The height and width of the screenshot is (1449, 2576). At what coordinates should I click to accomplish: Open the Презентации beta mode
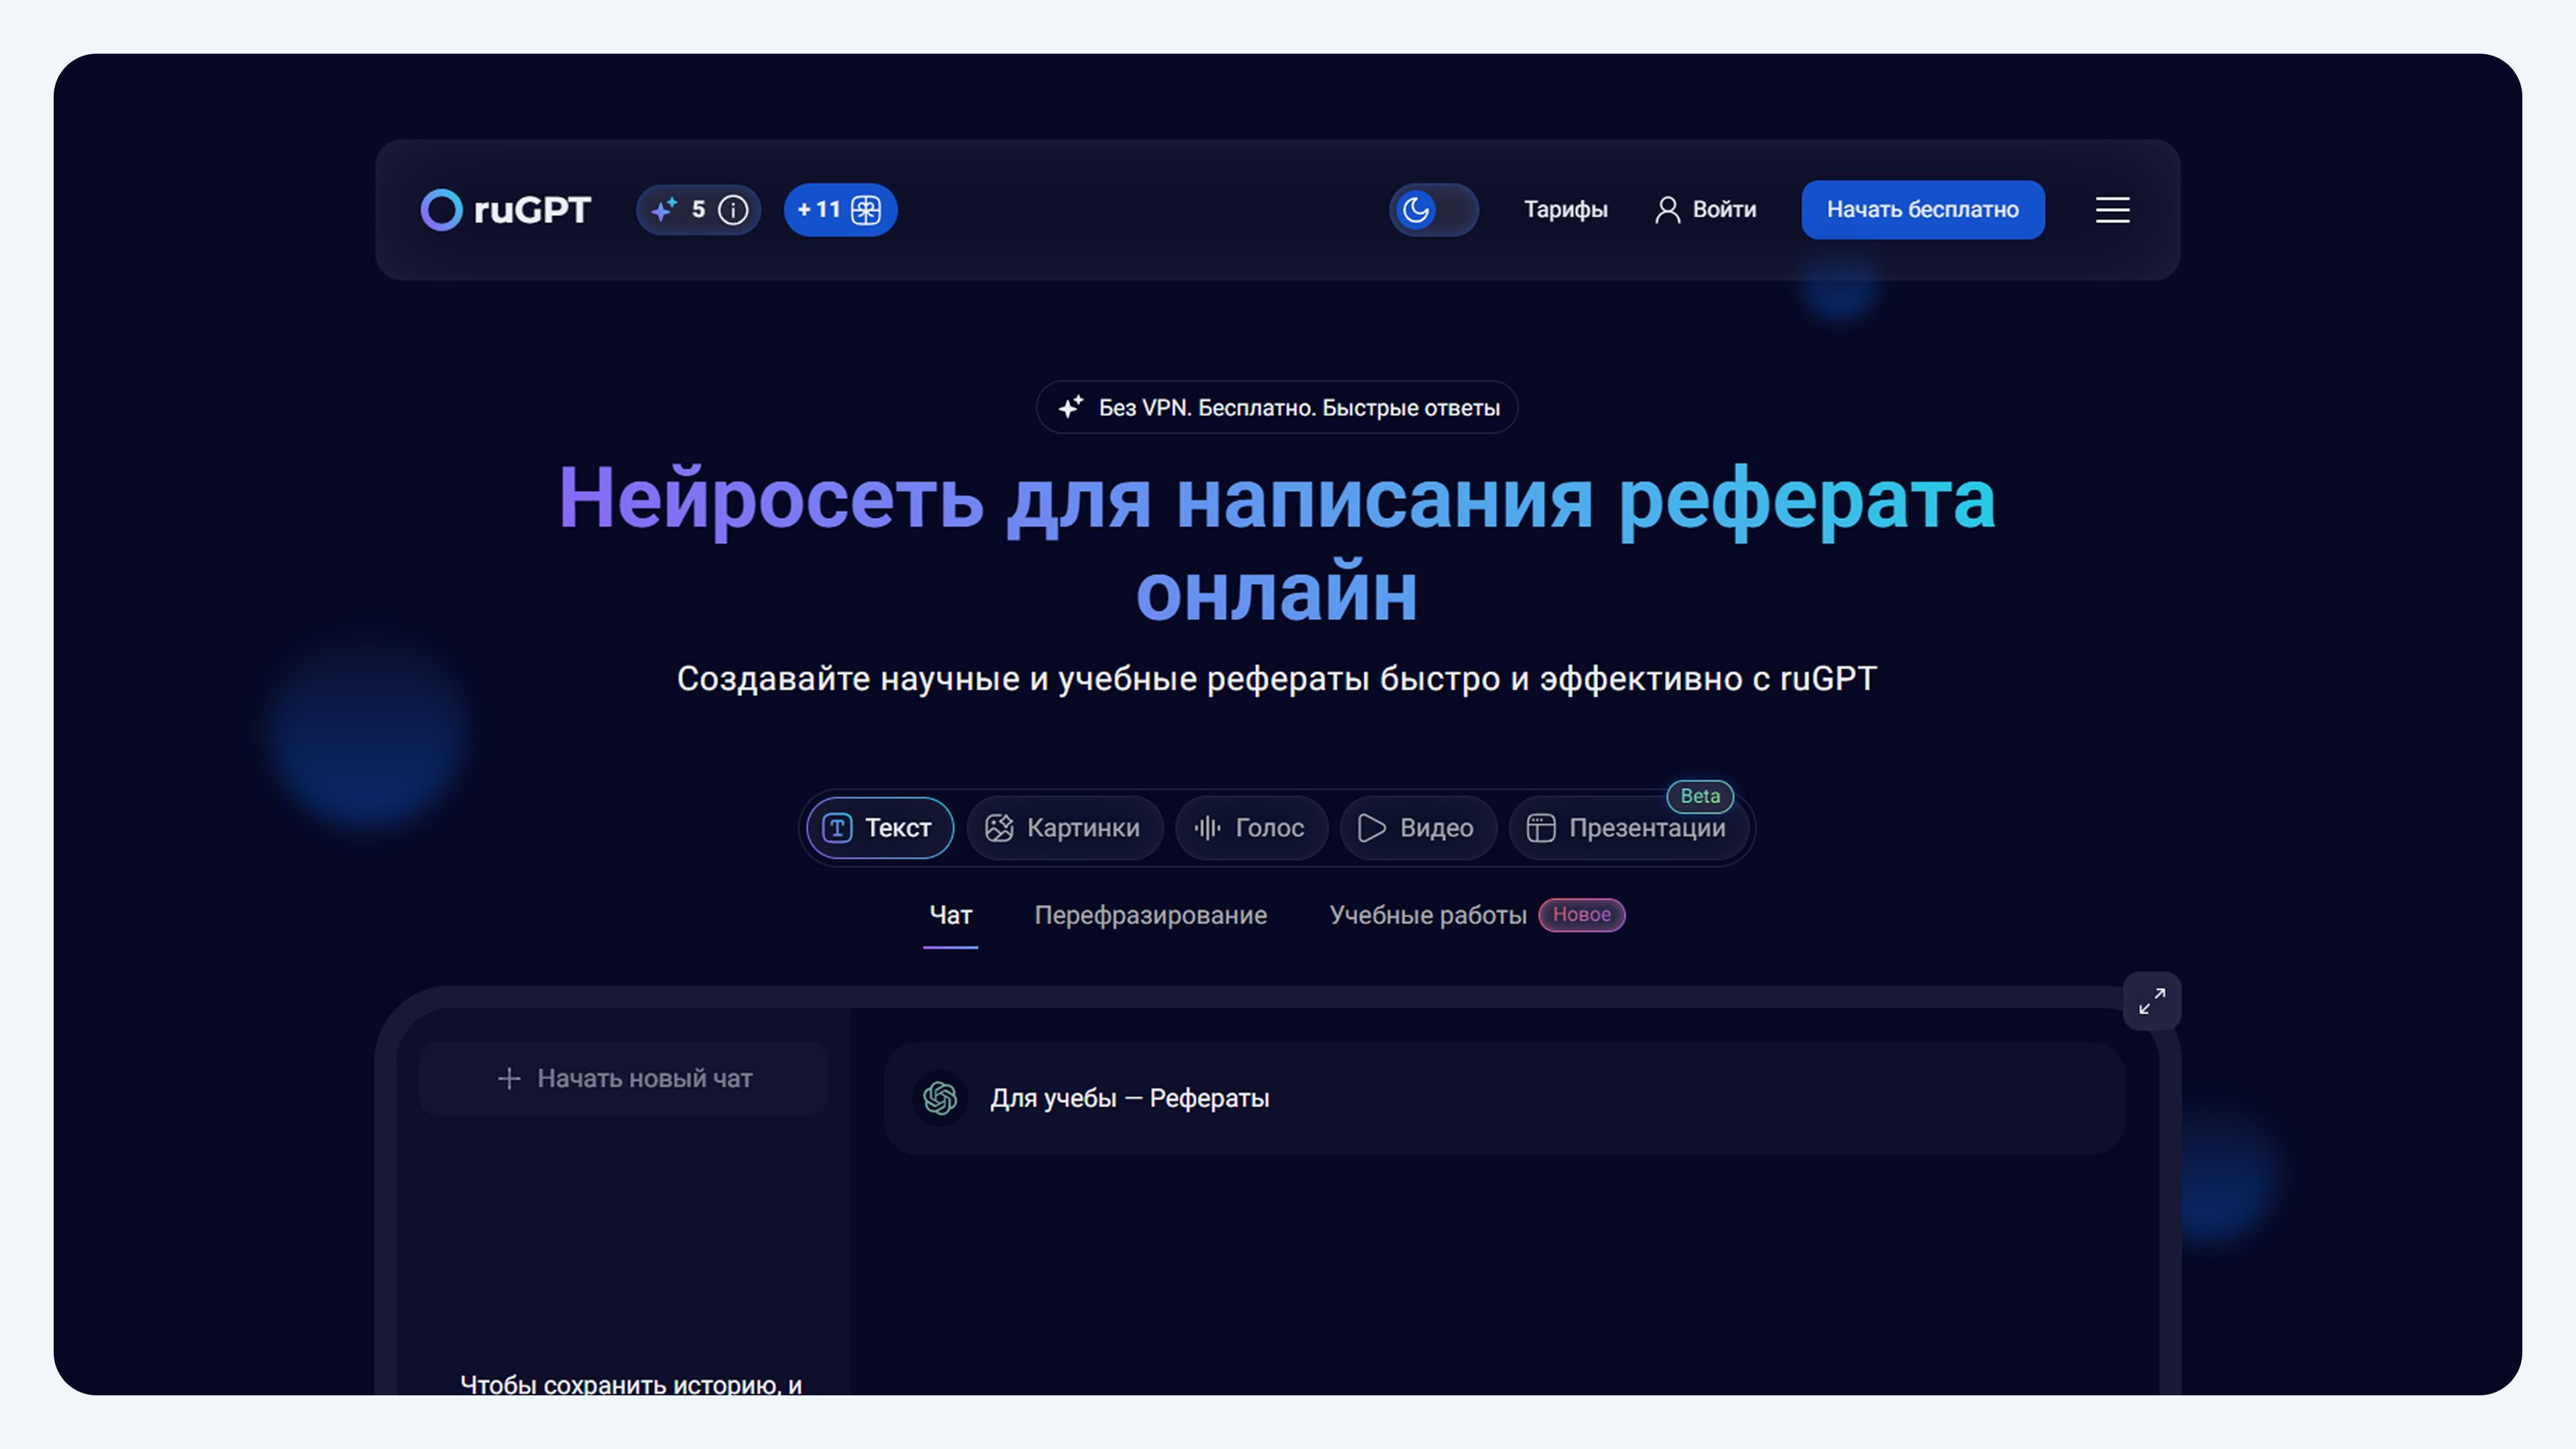point(1627,828)
